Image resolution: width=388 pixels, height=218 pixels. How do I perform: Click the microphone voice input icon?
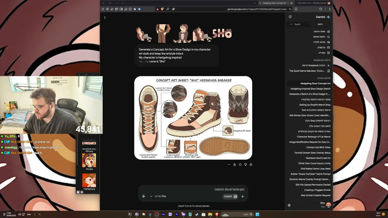click(144, 196)
